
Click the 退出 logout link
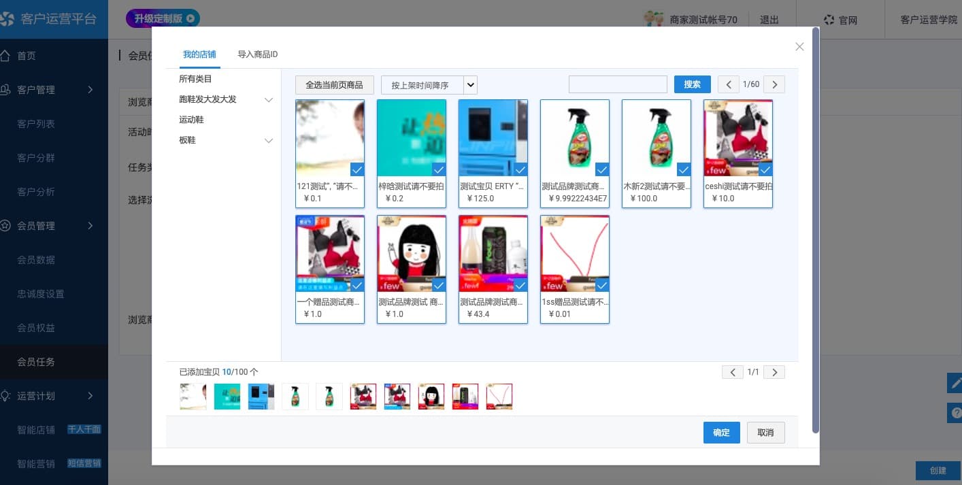point(769,20)
